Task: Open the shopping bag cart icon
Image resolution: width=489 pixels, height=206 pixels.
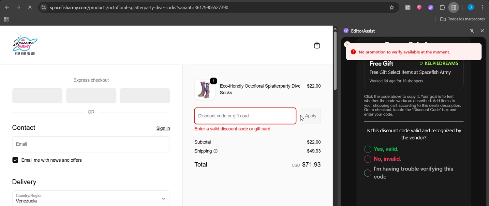Action: click(317, 45)
